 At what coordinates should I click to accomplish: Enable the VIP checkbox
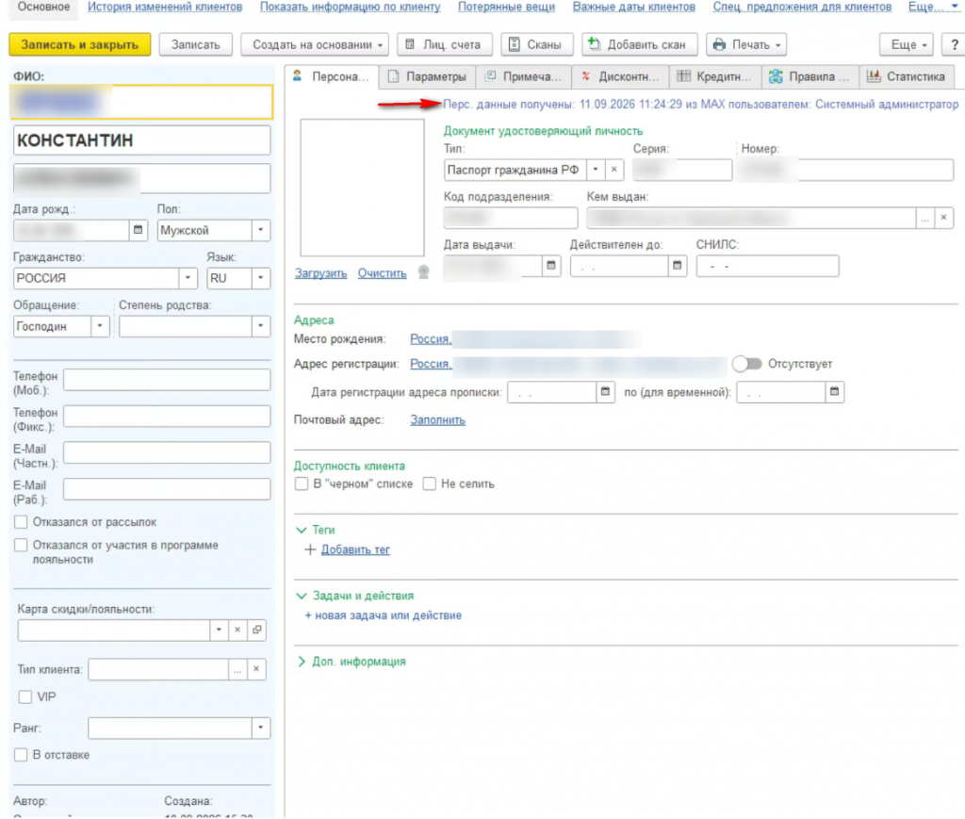tap(25, 697)
